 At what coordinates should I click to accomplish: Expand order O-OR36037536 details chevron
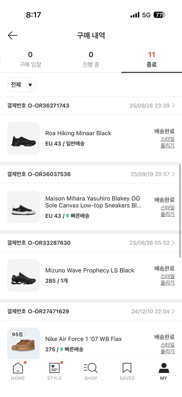click(x=173, y=174)
